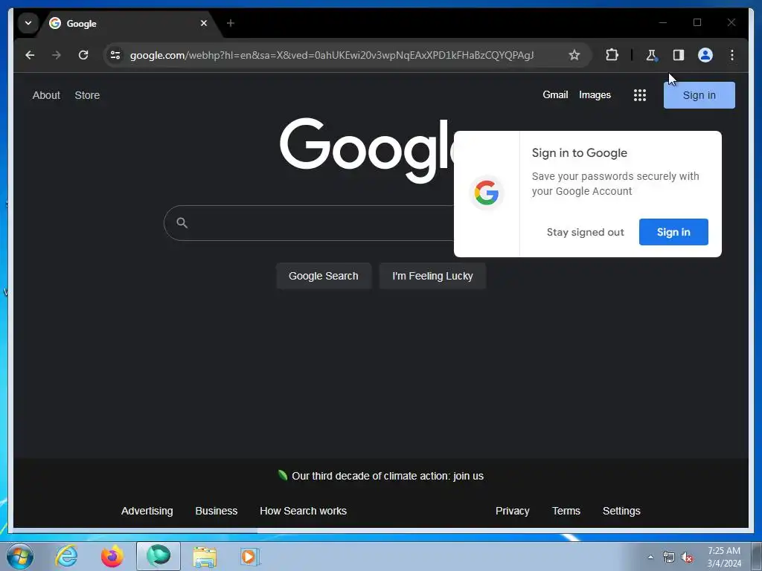
Task: Show hidden tray icons arrow
Action: click(x=650, y=557)
